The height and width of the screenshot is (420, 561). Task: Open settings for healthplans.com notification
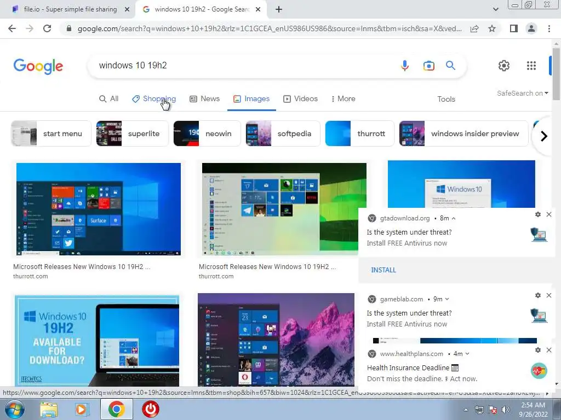pos(538,350)
